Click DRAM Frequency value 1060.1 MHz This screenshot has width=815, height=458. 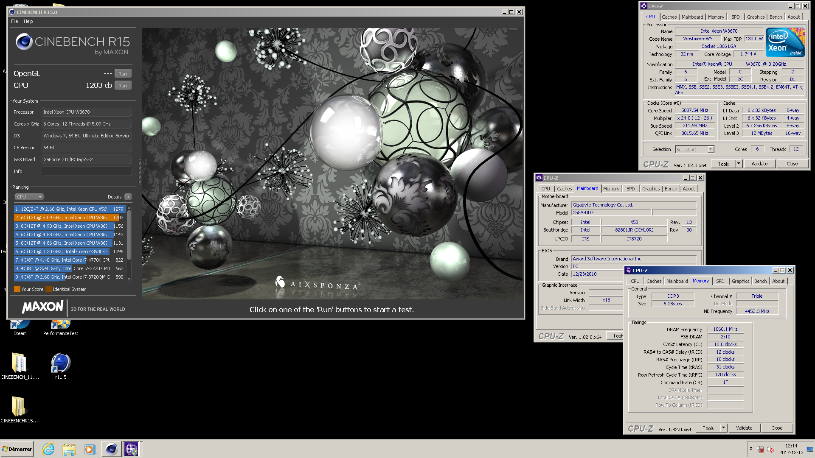pyautogui.click(x=725, y=329)
